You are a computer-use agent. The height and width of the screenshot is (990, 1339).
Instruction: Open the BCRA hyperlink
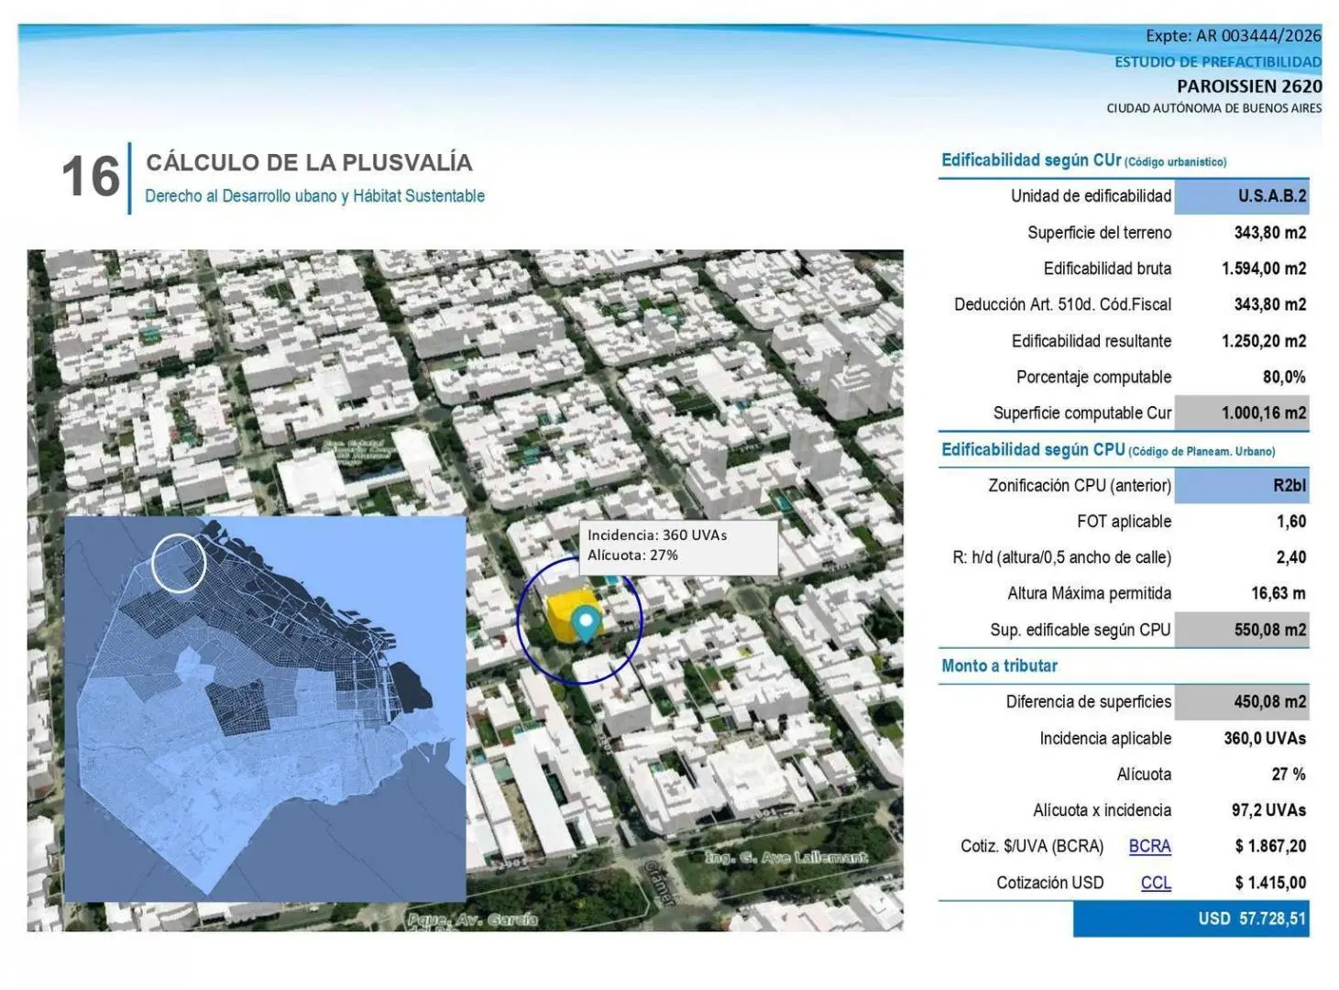[x=1149, y=846]
